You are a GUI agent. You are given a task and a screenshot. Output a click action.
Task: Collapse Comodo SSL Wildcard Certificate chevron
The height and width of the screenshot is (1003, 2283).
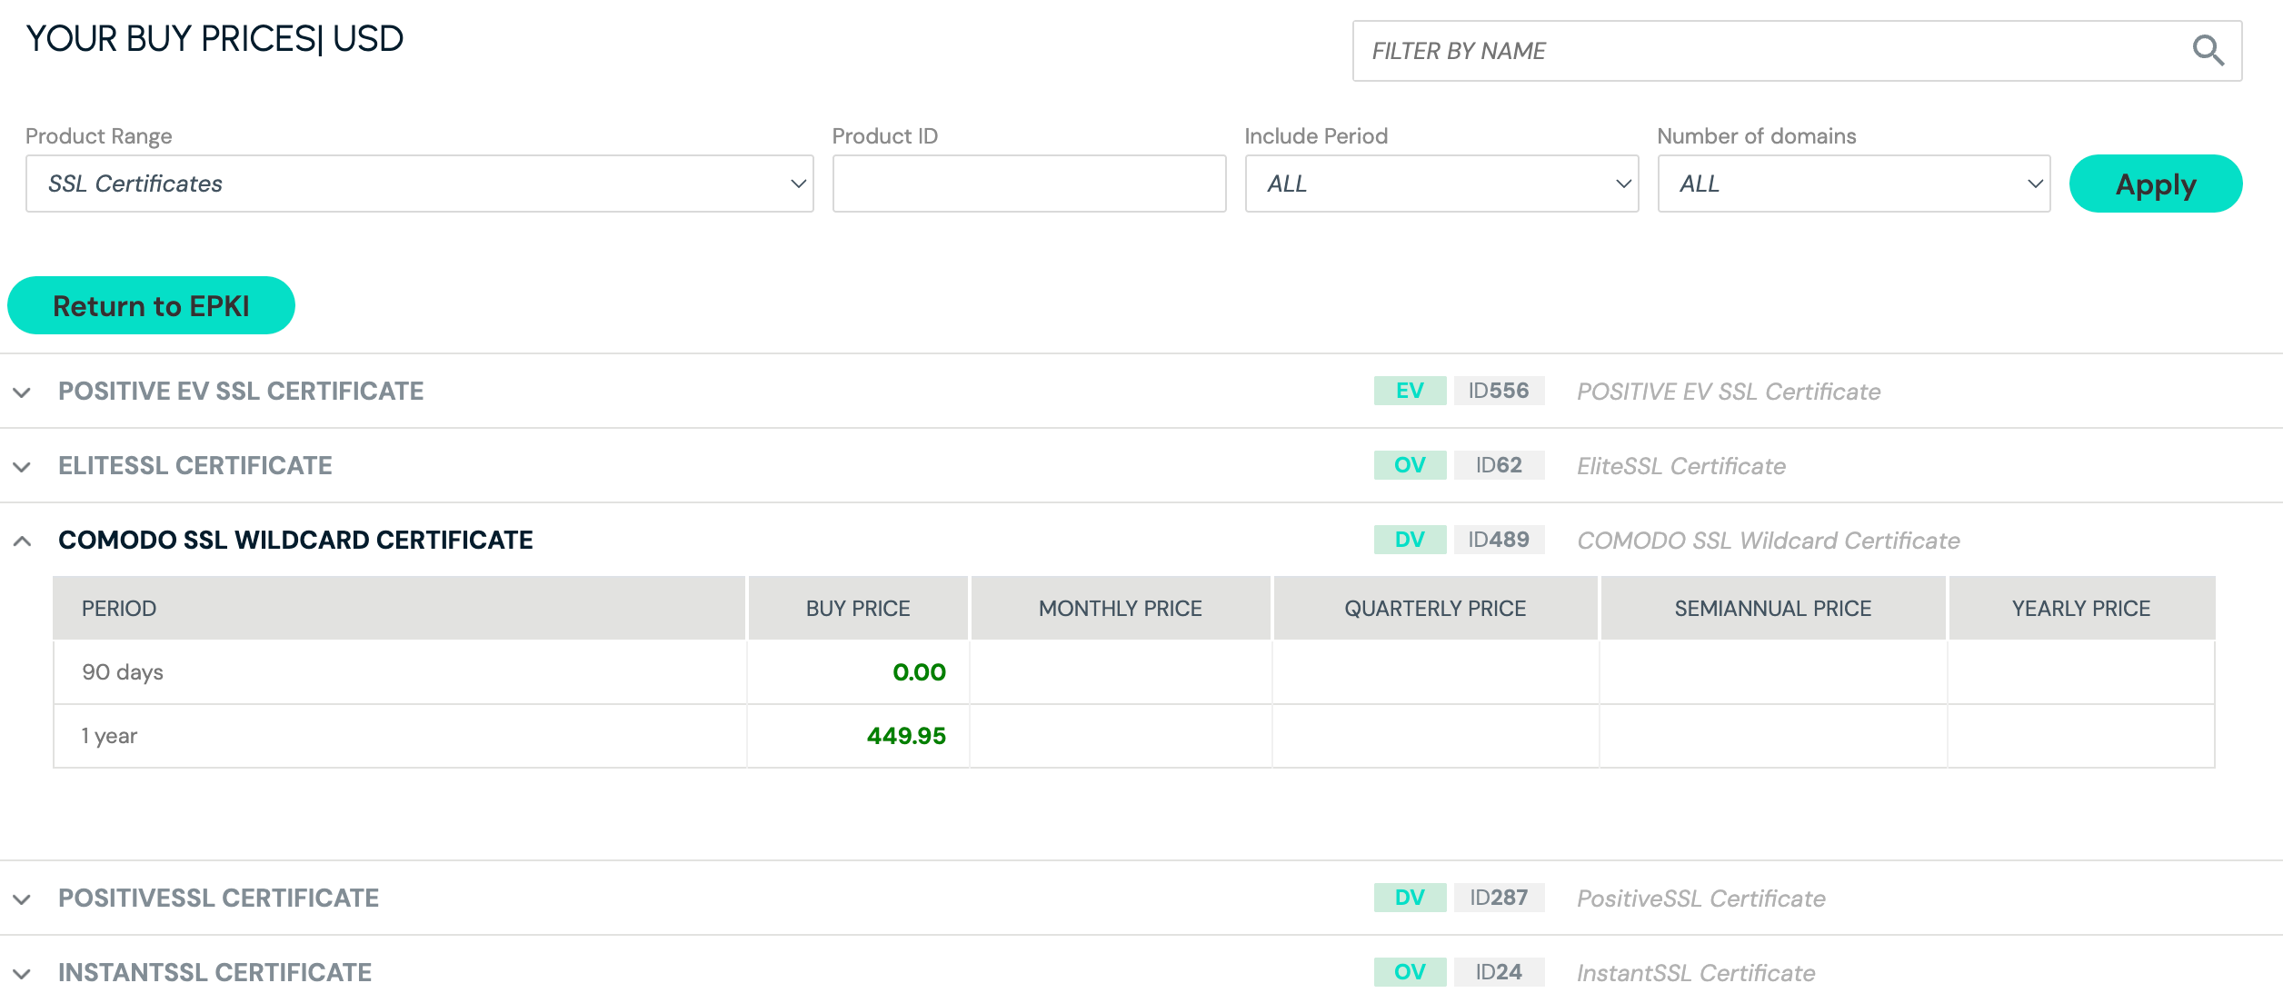coord(23,541)
